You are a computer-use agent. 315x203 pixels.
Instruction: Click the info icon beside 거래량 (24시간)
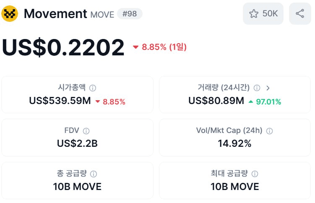click(x=257, y=88)
